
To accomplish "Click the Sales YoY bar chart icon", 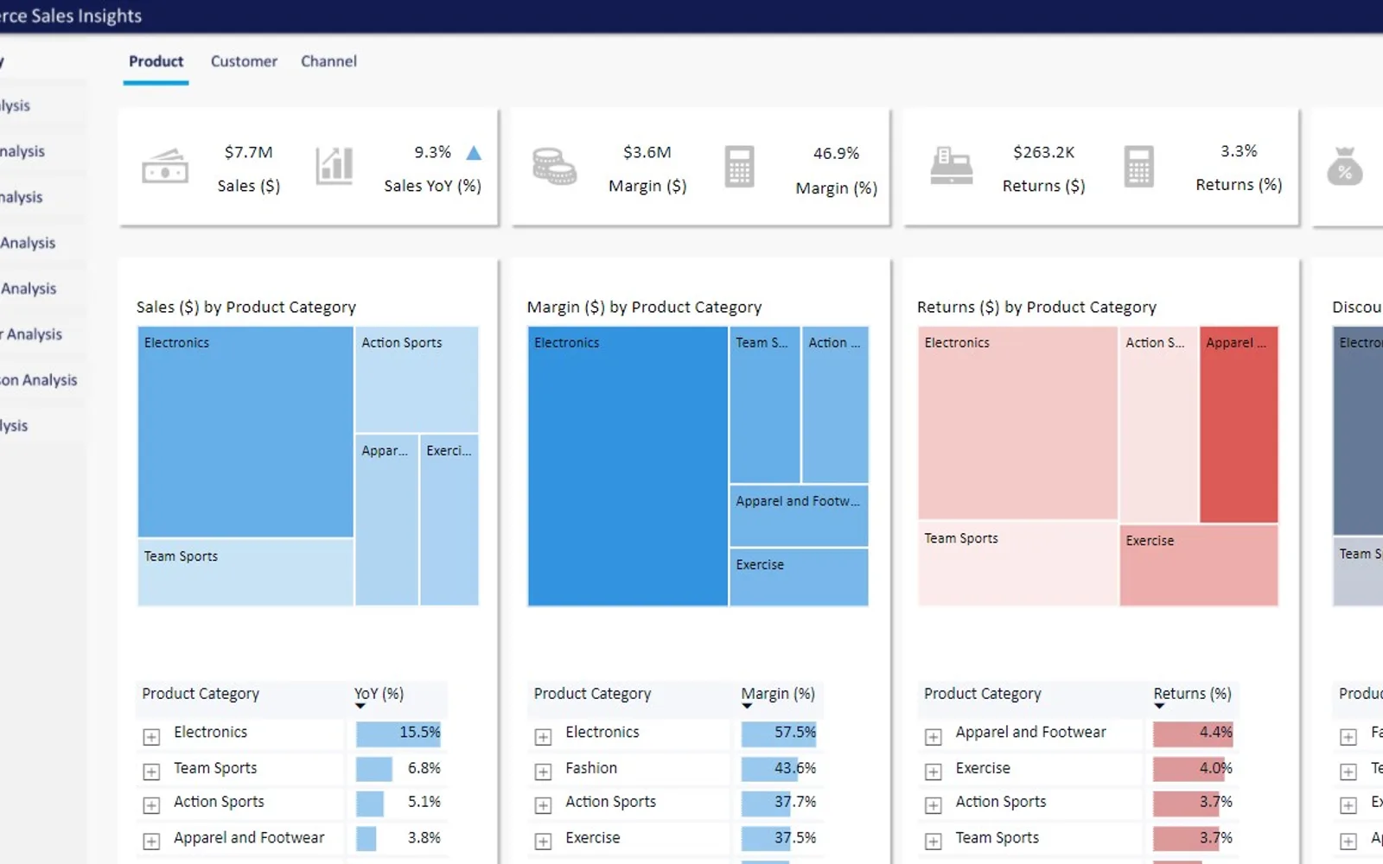I will click(x=335, y=165).
